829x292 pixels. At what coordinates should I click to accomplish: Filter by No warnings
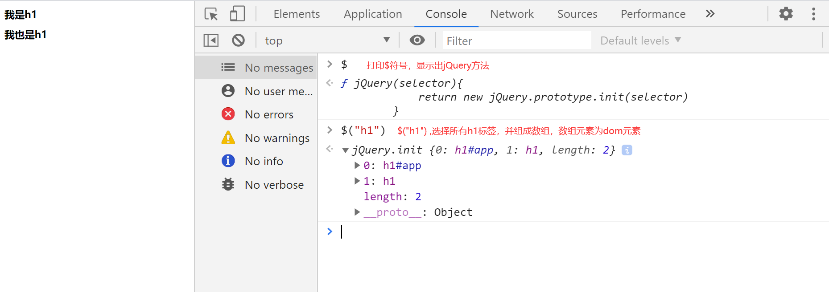tap(256, 138)
